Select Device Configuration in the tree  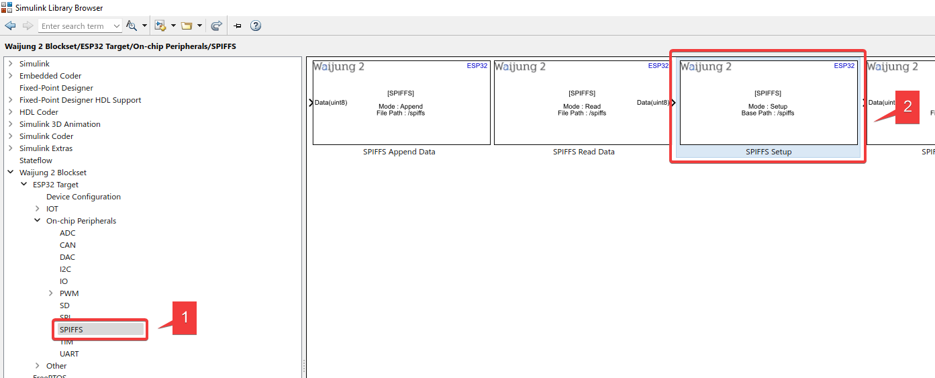click(x=83, y=197)
